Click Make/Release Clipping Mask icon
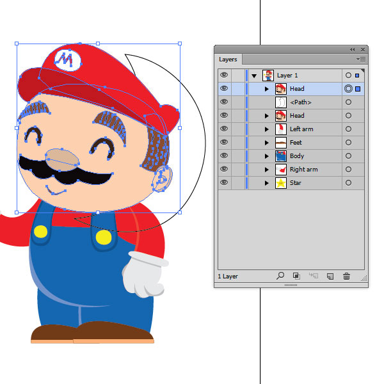Screen dimensions: 384x384 297,276
